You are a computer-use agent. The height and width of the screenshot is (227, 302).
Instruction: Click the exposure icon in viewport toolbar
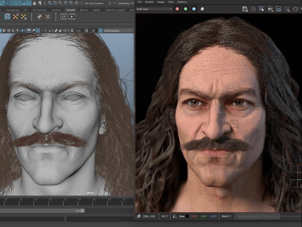(x=72, y=31)
